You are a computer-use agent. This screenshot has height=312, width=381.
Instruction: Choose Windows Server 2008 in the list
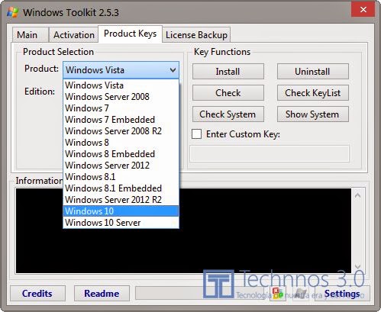pos(121,97)
